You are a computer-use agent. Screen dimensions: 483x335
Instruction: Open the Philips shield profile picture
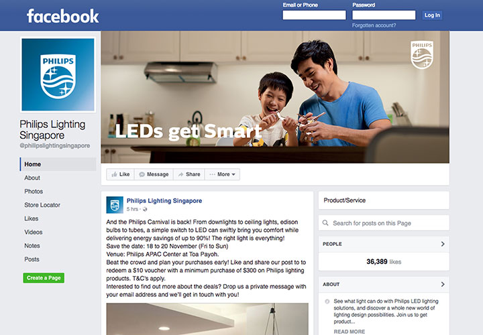pyautogui.click(x=58, y=75)
